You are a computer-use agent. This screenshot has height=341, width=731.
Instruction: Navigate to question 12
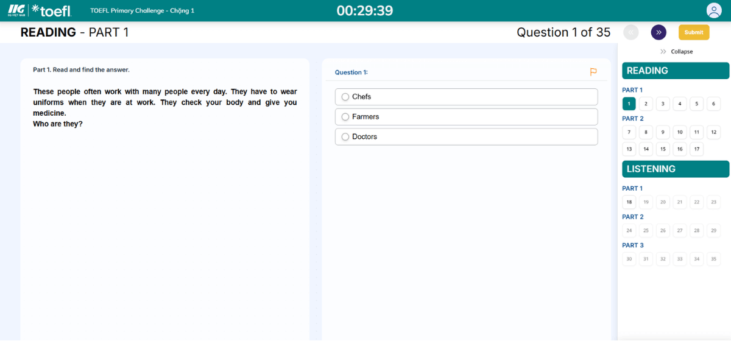[x=713, y=132]
